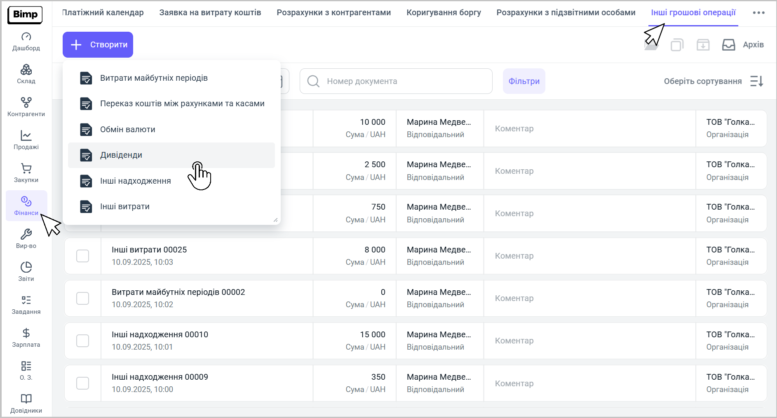This screenshot has height=418, width=777.
Task: Go to Контрагенти in sidebar
Action: [26, 107]
